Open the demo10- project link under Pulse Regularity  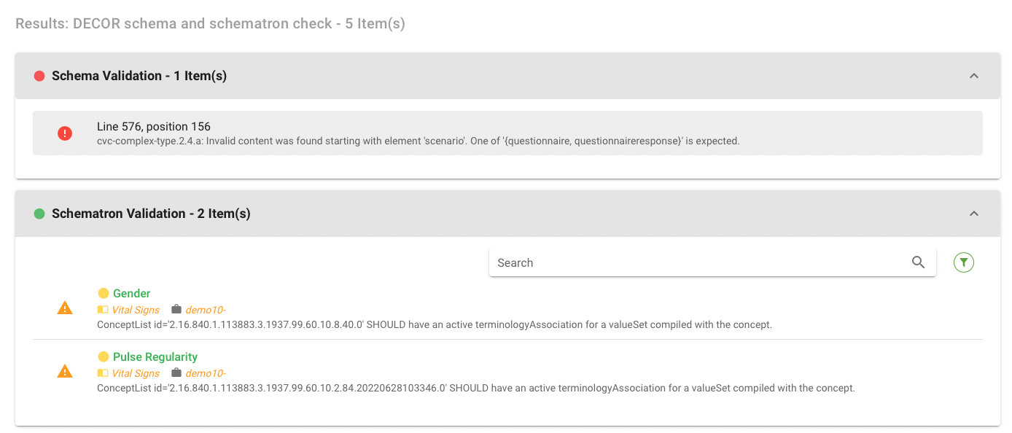tap(206, 373)
